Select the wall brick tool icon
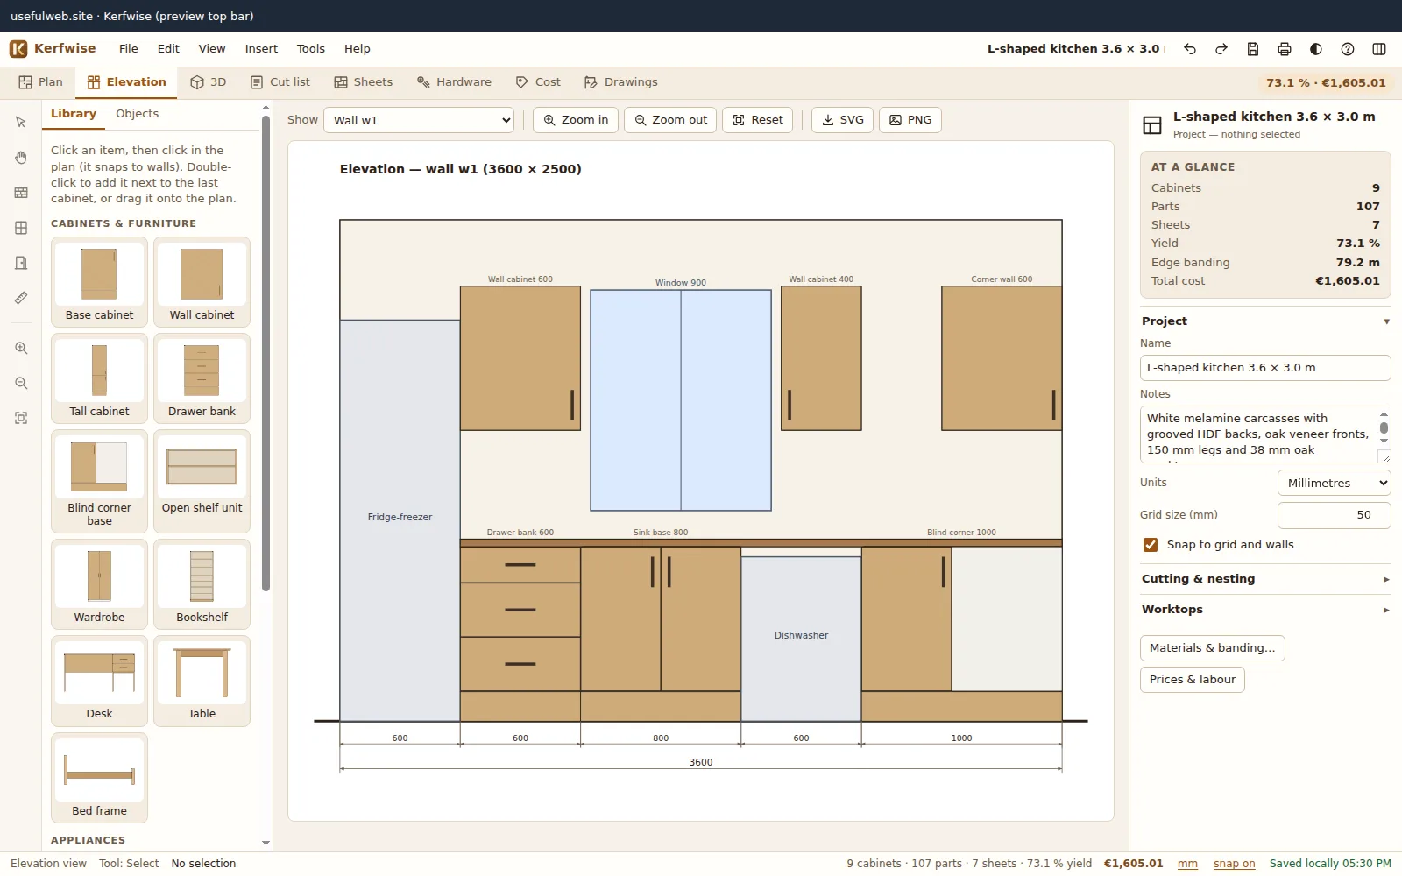Viewport: 1402px width, 876px height. pyautogui.click(x=21, y=193)
